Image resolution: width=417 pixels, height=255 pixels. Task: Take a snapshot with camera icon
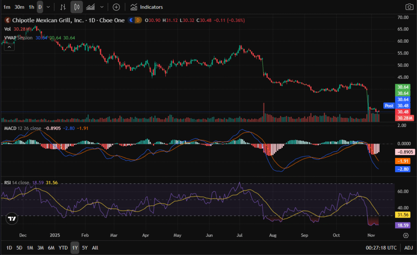(x=409, y=7)
